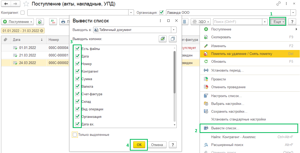Viewport: 300px width, 153px height.
Task: Expand the Выводить в dropdown
Action: click(x=174, y=30)
